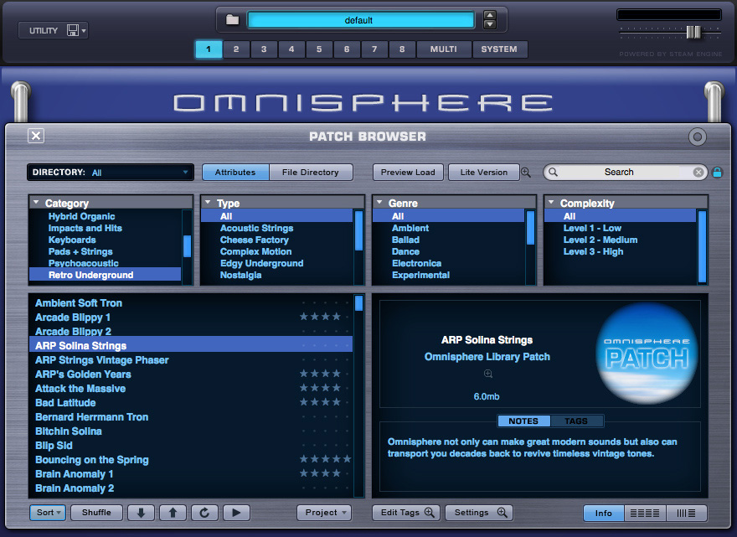Collapse the Category column triangle

coord(36,202)
